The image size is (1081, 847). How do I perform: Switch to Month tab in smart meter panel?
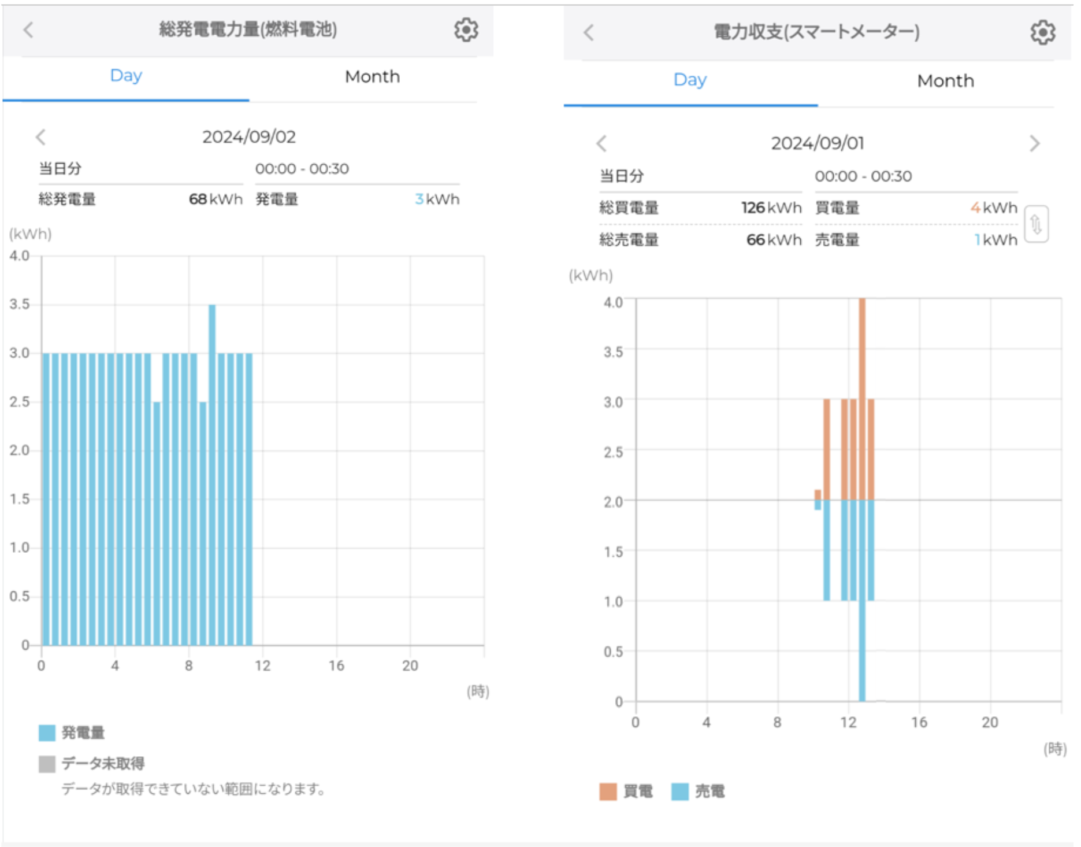click(x=945, y=81)
